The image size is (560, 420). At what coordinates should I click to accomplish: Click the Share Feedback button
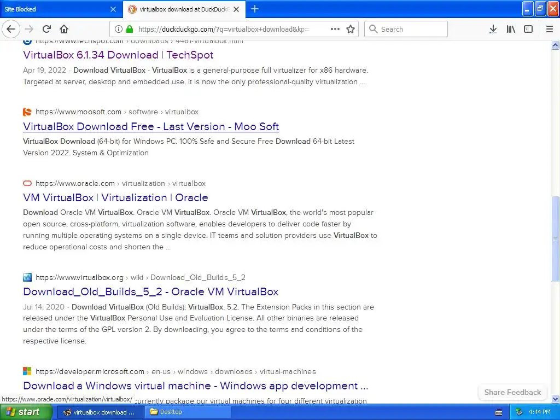click(512, 392)
